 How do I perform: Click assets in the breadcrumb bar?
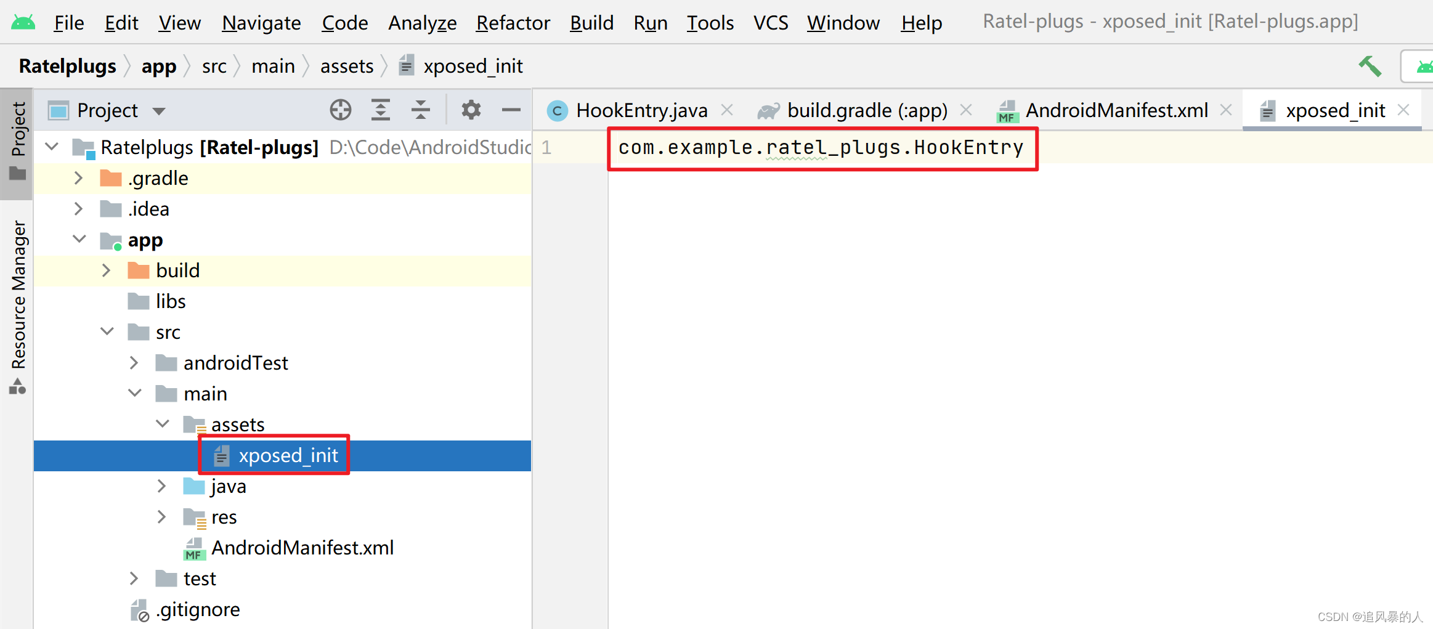(347, 66)
